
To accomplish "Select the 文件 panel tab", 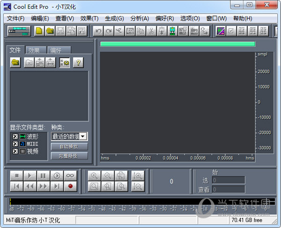I will [15, 50].
